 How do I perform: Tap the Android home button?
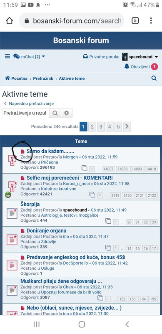[82, 324]
